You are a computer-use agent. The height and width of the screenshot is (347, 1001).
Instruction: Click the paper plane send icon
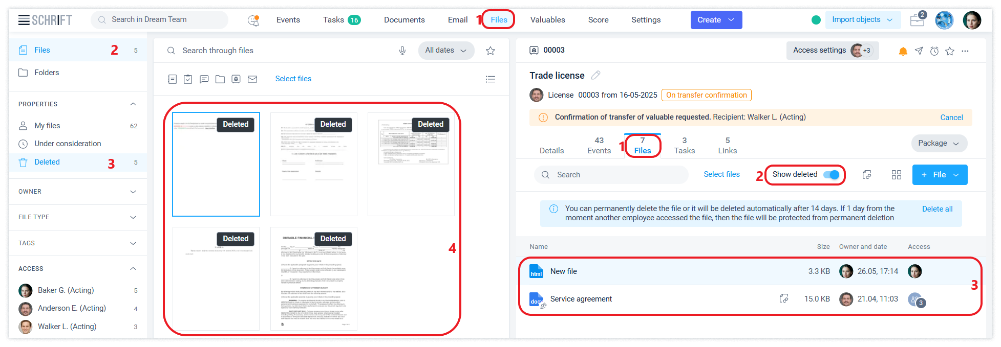tap(919, 51)
